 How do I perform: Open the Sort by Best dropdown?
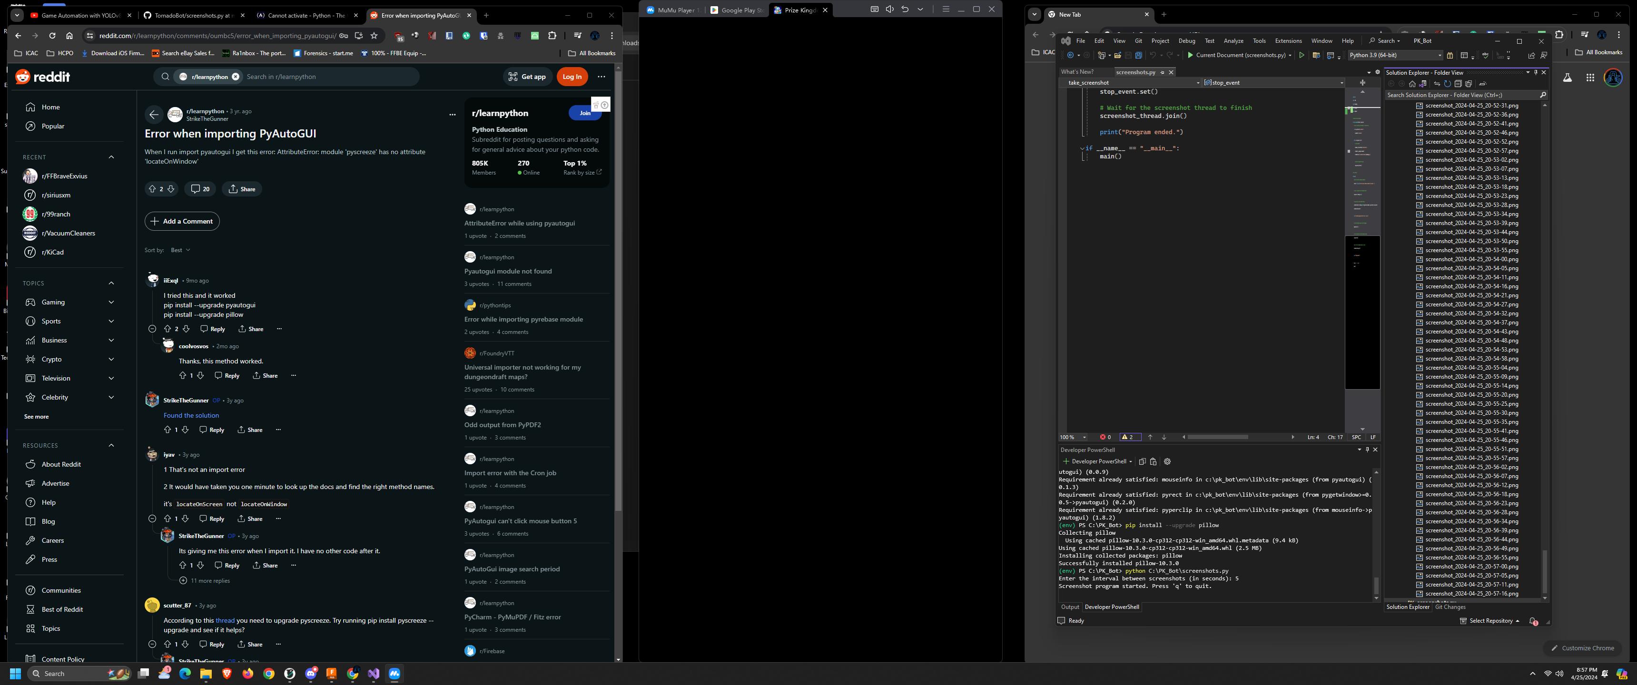180,250
